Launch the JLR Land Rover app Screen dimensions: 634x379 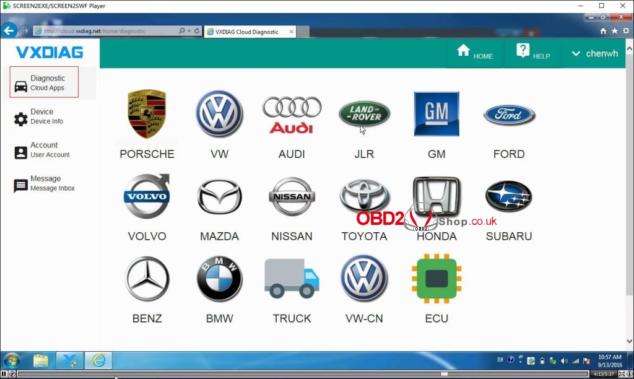pyautogui.click(x=364, y=115)
